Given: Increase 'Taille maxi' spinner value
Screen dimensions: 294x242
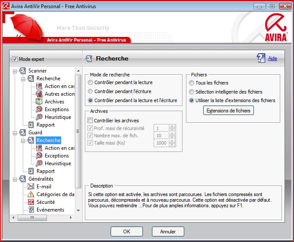Looking at the screenshot, I should (x=172, y=141).
